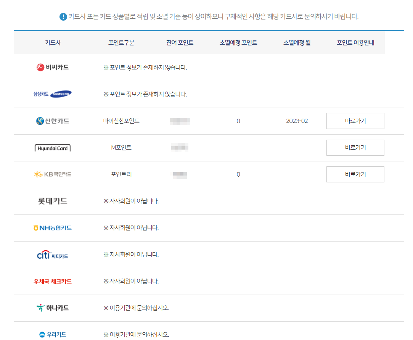Click 하나카드 이용기관에 문의하십시오 message
Image resolution: width=413 pixels, height=340 pixels.
136,308
